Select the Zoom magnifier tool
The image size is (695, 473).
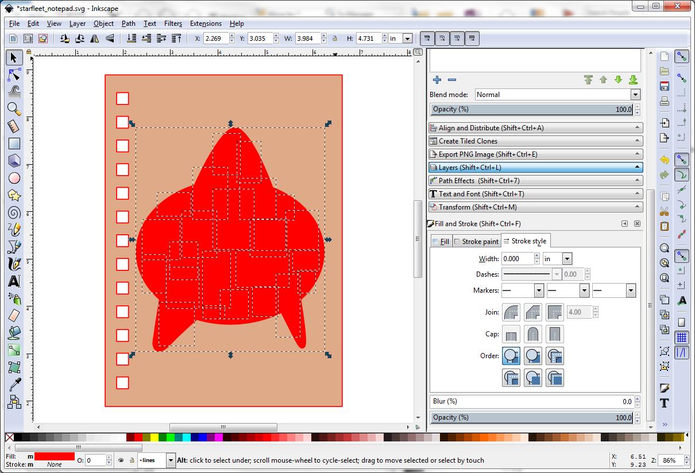(14, 109)
